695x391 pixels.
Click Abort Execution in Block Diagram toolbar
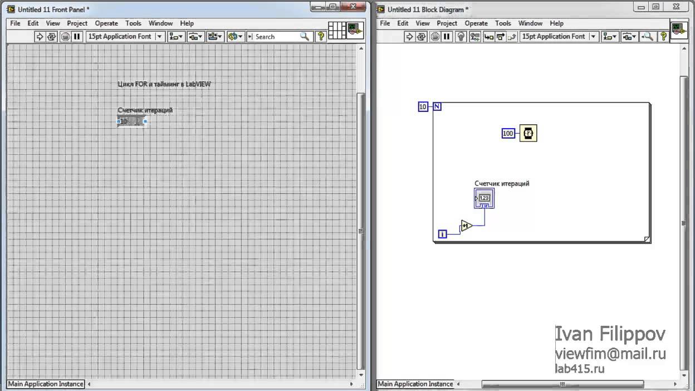[x=435, y=37]
